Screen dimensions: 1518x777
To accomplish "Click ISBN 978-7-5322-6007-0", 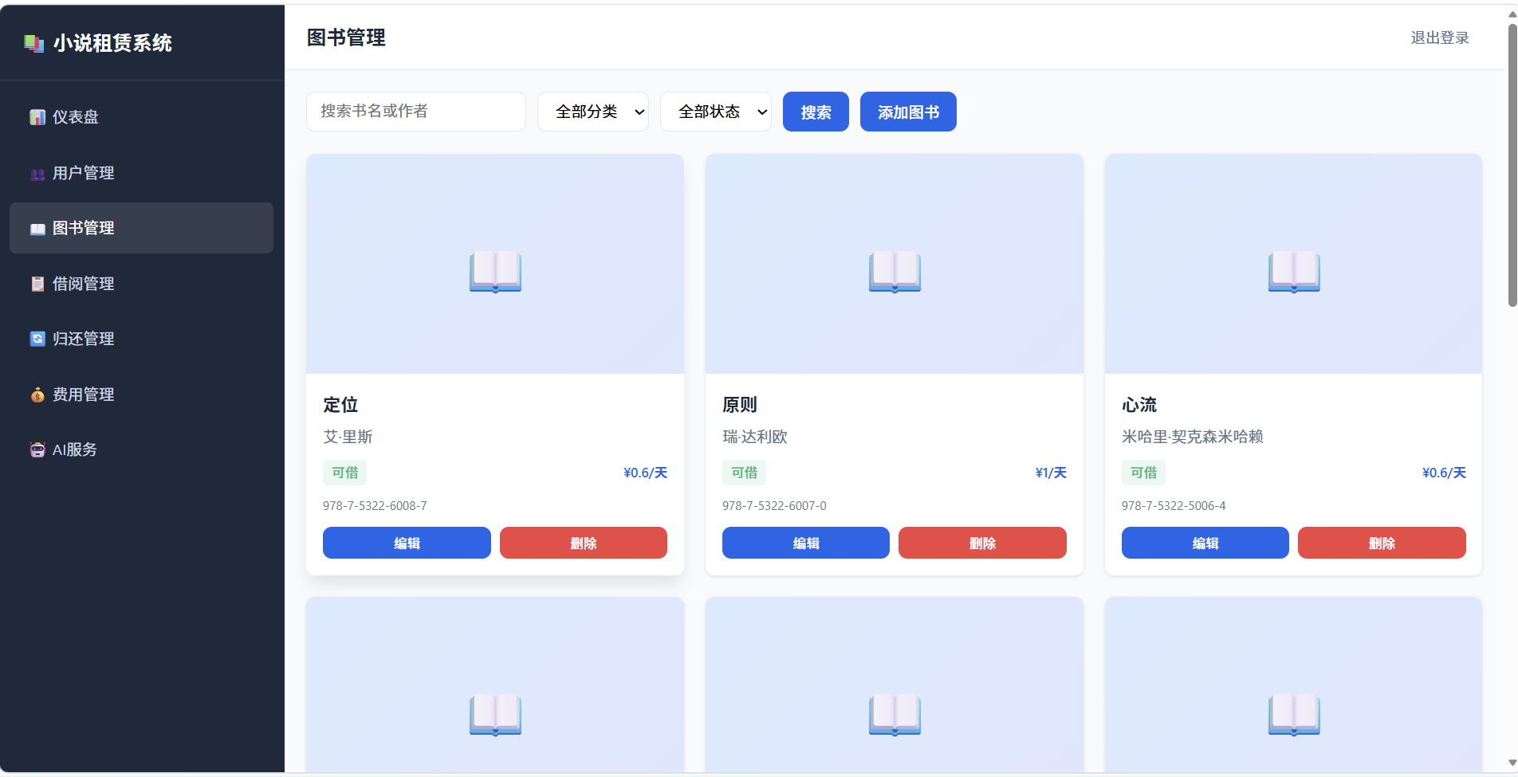I will 774,506.
